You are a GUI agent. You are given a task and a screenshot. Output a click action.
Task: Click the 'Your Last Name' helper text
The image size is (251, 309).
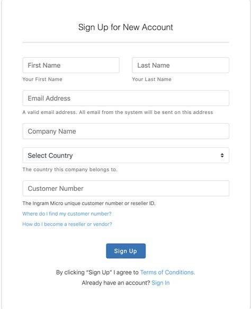tap(151, 79)
